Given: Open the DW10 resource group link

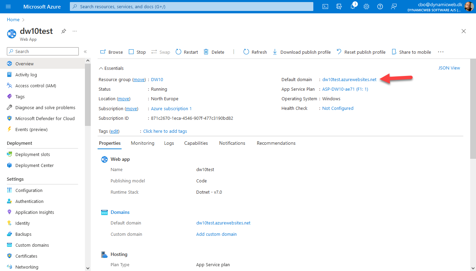Looking at the screenshot, I should click(x=157, y=79).
